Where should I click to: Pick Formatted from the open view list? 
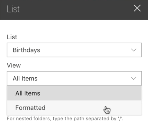(74, 108)
